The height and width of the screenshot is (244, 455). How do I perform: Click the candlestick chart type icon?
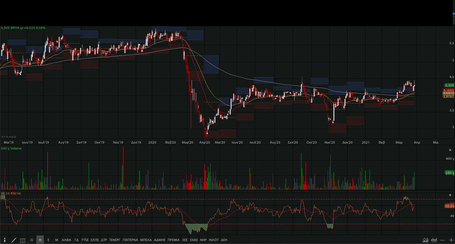[434, 240]
